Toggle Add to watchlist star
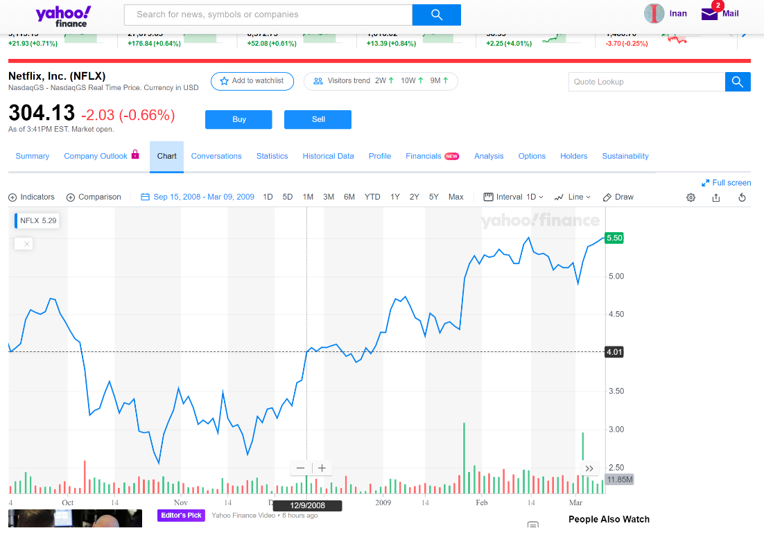 tap(252, 81)
